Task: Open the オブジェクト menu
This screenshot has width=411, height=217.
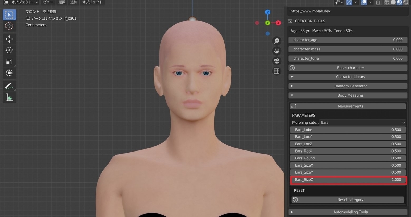Action: (92, 2)
